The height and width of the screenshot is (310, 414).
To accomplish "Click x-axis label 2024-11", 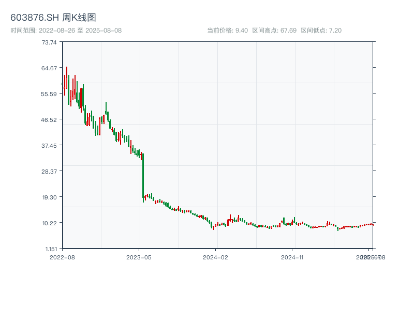I will 292,257.
